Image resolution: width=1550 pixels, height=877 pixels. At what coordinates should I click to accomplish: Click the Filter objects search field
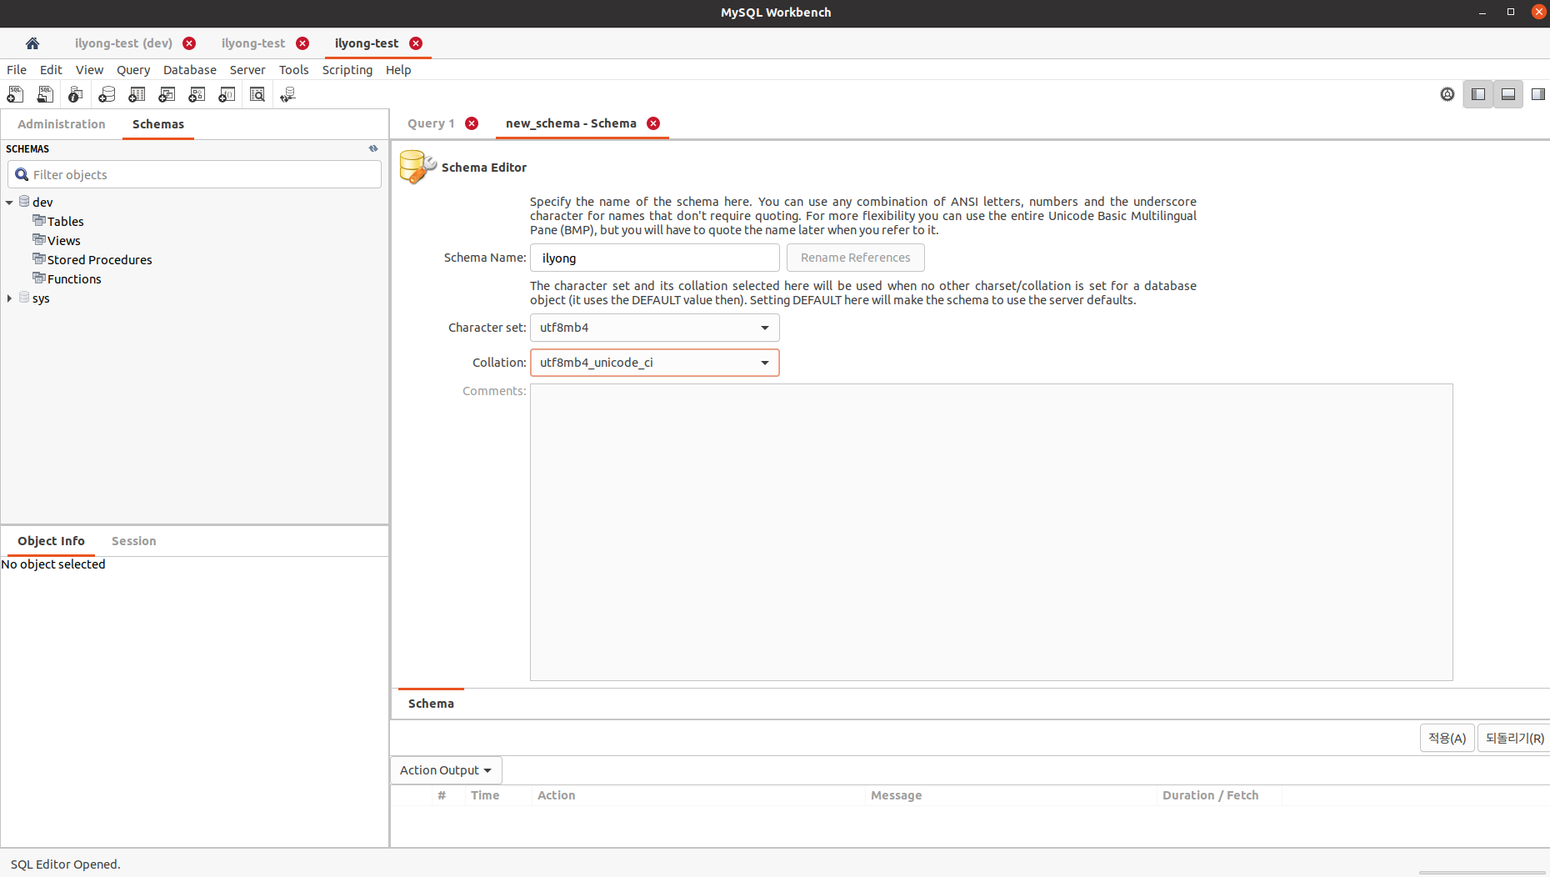coord(195,174)
